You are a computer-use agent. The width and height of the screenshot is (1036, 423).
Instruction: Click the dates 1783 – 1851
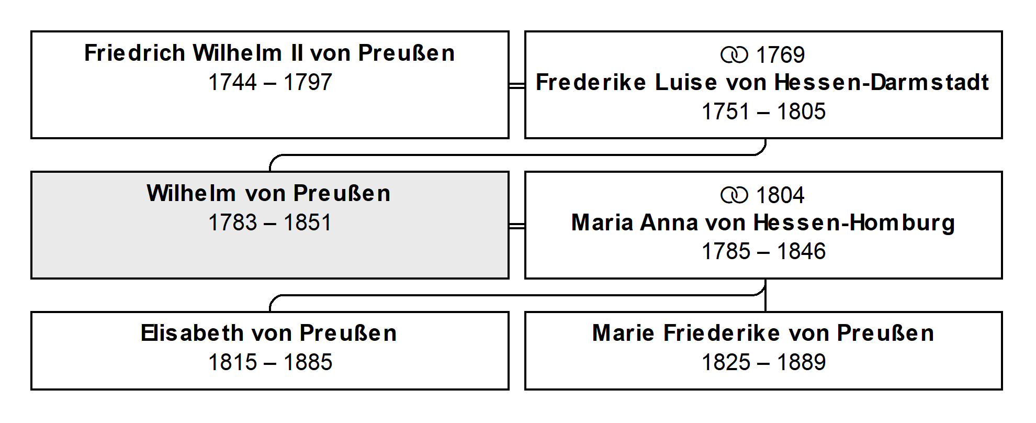pyautogui.click(x=270, y=222)
